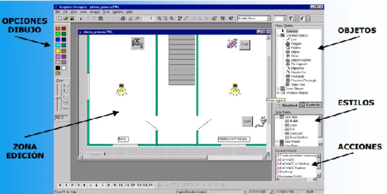Open the font name dropdown
The height and width of the screenshot is (194, 387).
point(269,19)
